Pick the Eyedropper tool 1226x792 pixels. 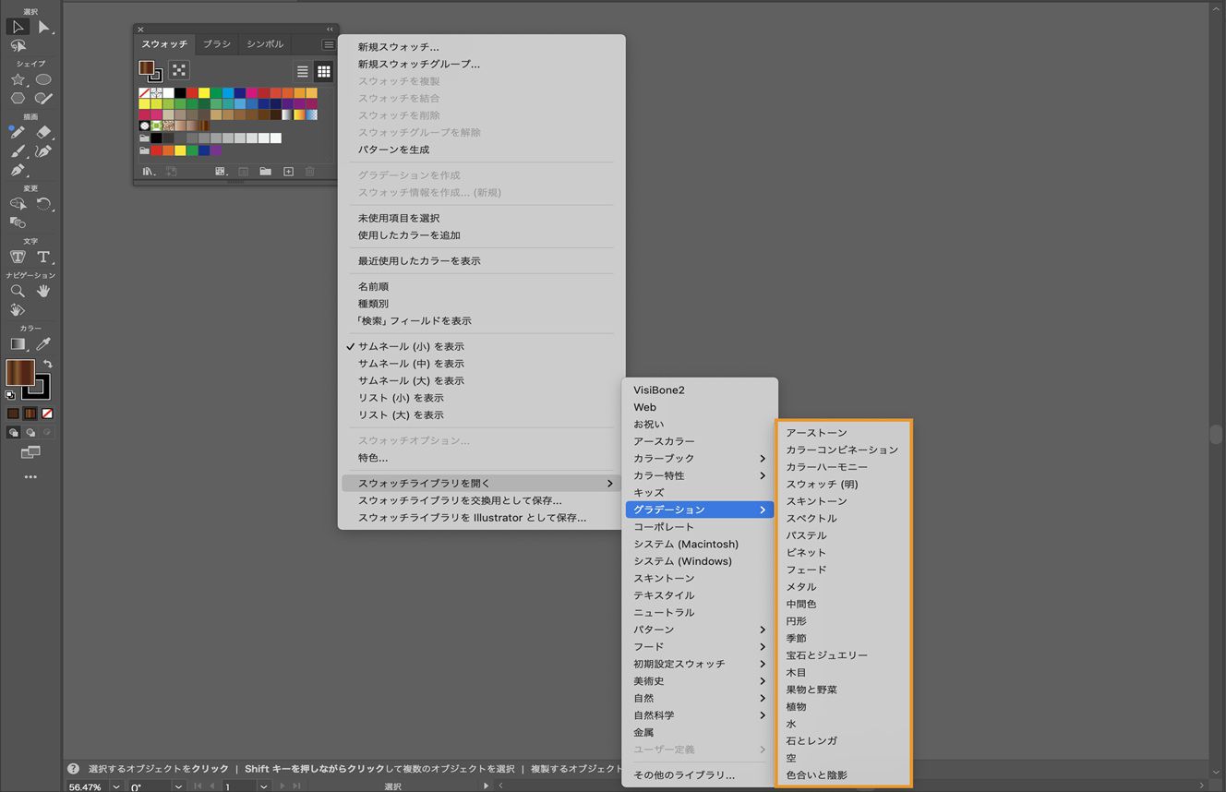[43, 344]
